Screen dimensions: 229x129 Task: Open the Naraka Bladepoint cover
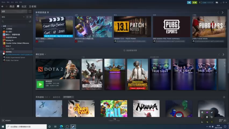(146, 109)
